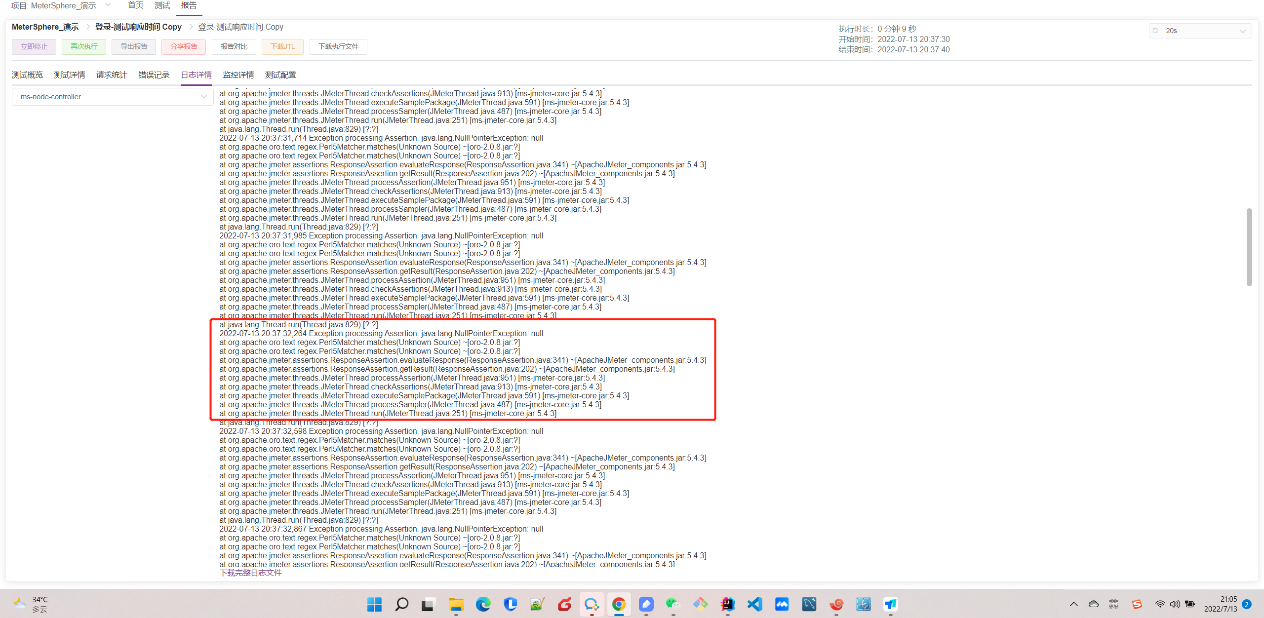Viewport: 1264px width, 618px height.
Task: Switch to the 错误记录 tab
Action: pos(154,75)
